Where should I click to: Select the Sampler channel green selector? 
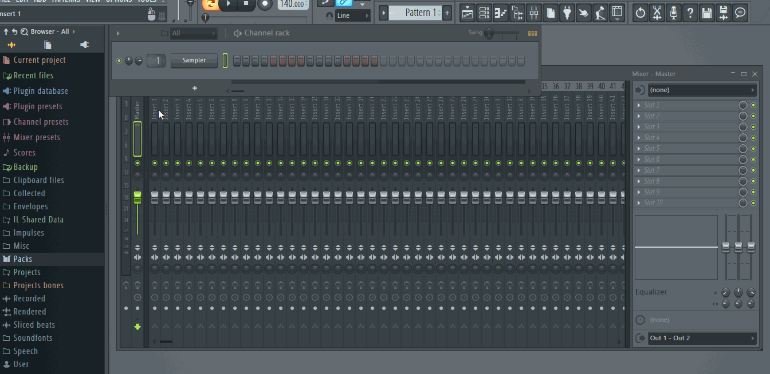[225, 61]
